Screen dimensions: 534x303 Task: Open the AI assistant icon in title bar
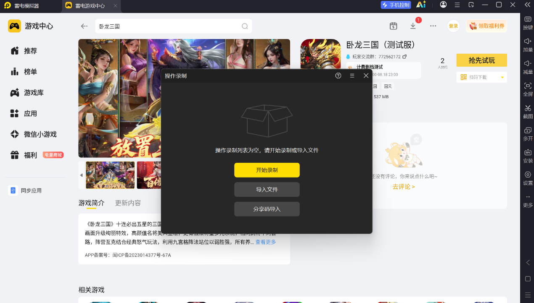coord(421,5)
